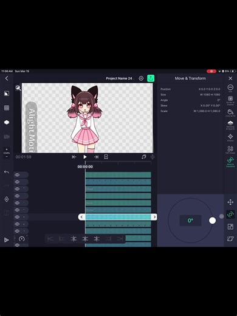237x316 pixels.
Task: Hide the topmost layer in the timeline
Action: point(17,175)
